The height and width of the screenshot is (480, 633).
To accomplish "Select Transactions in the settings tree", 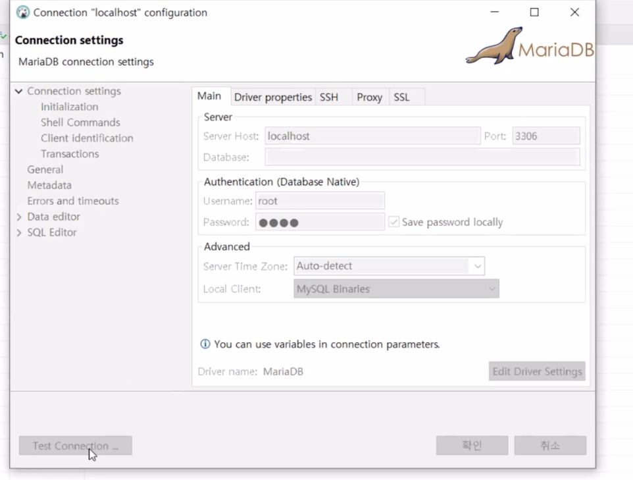I will [70, 154].
